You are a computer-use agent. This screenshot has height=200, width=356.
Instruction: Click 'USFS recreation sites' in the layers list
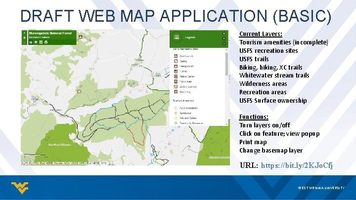pyautogui.click(x=268, y=50)
